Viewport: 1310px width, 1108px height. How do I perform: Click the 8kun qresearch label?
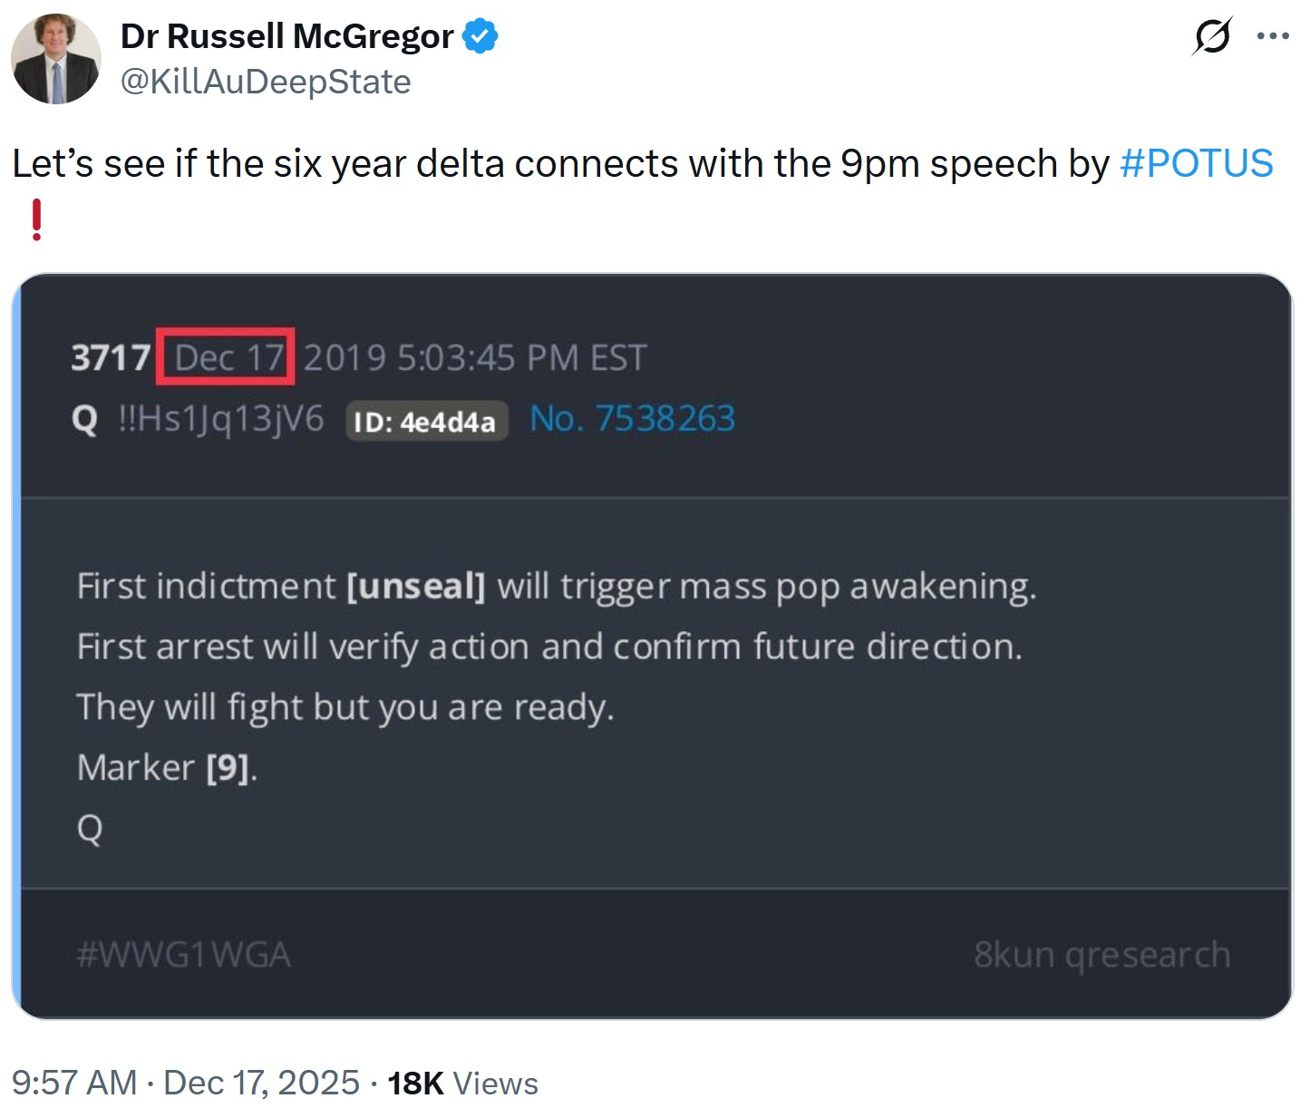(x=1101, y=955)
